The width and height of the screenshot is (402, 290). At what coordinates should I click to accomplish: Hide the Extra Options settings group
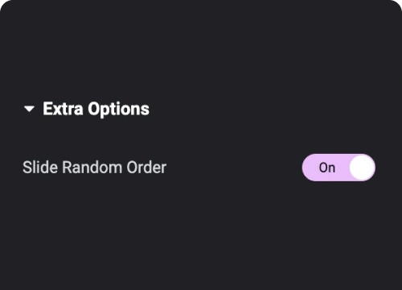[x=29, y=109]
